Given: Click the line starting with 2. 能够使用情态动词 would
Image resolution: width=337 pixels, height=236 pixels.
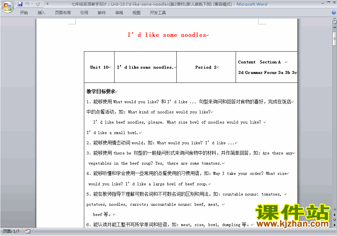Looking at the screenshot, I should point(161,143).
